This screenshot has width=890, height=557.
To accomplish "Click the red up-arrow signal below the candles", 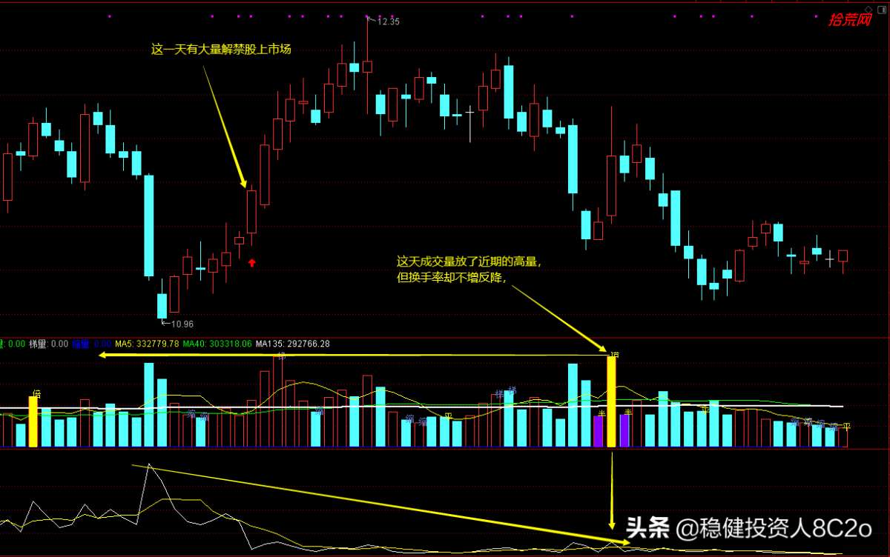I will pos(252,261).
